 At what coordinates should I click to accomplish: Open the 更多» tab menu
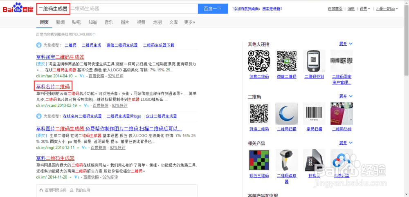click(190, 22)
